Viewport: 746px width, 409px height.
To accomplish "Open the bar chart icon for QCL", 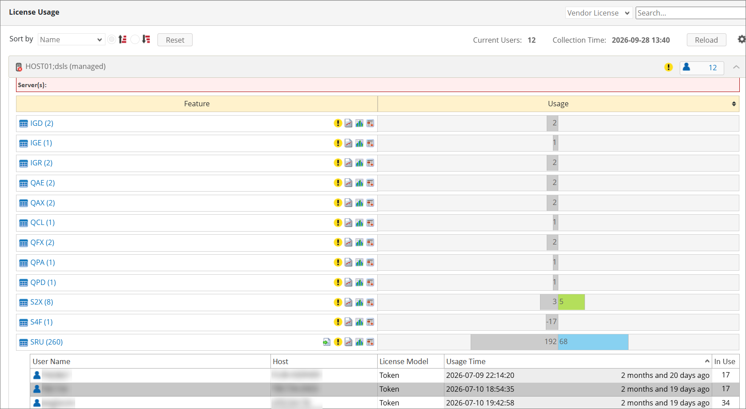I will pyautogui.click(x=359, y=223).
